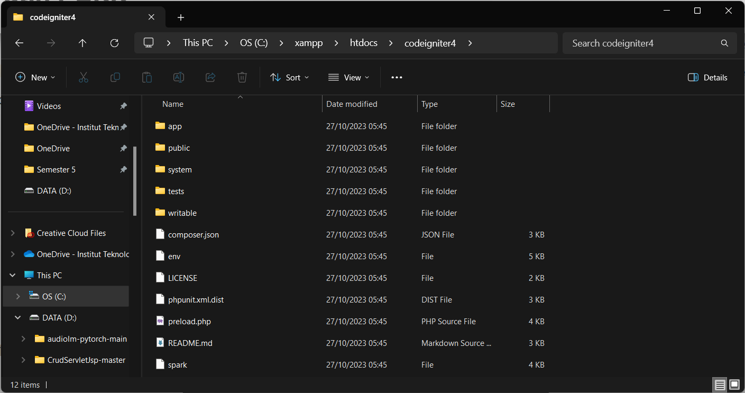Collapse the This PC tree node

point(13,276)
